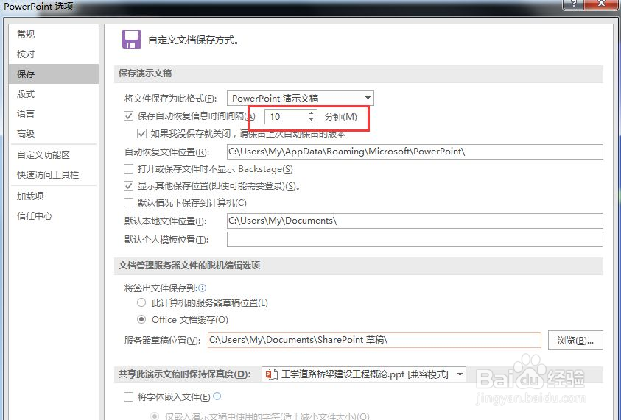
Task: Click the 默认本地文件位置 path field
Action: [x=415, y=221]
